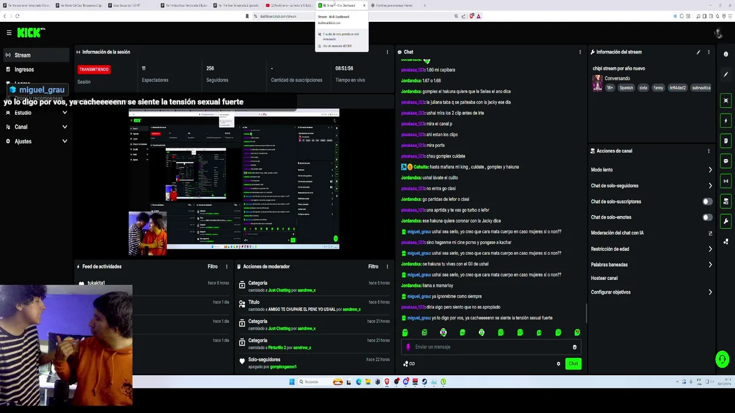Viewport: 735px width, 413px height.
Task: Open Acciones de moderador three-dot menu
Action: click(387, 267)
